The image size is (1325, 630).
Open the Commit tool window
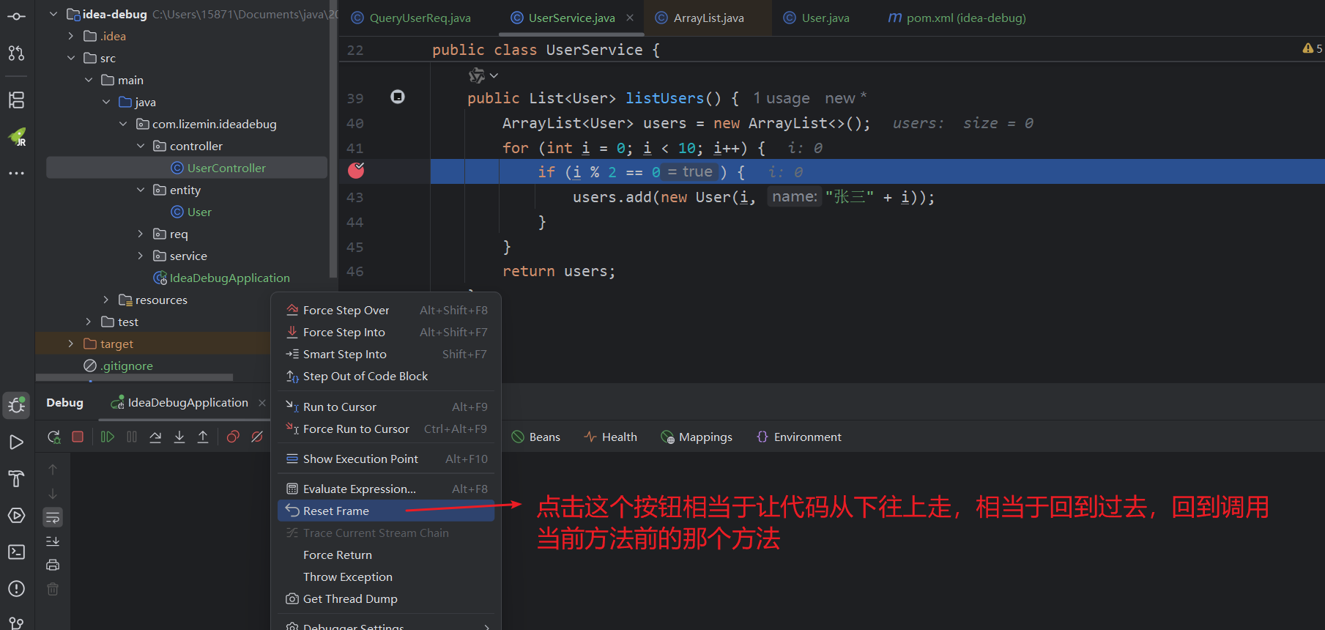point(16,16)
